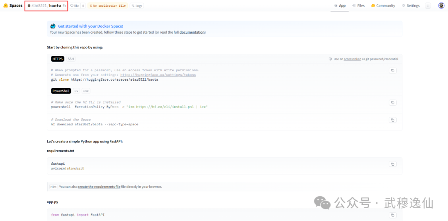448x221 pixels.
Task: Select the SSH clone option
Action: [x=71, y=59]
